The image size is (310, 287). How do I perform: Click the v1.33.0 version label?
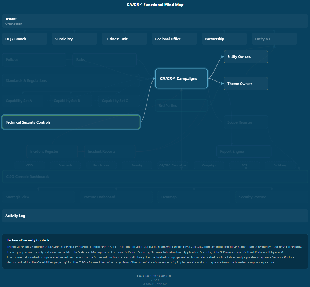click(x=155, y=280)
